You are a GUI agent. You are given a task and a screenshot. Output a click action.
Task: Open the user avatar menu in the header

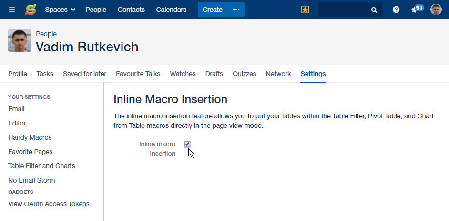(x=436, y=10)
